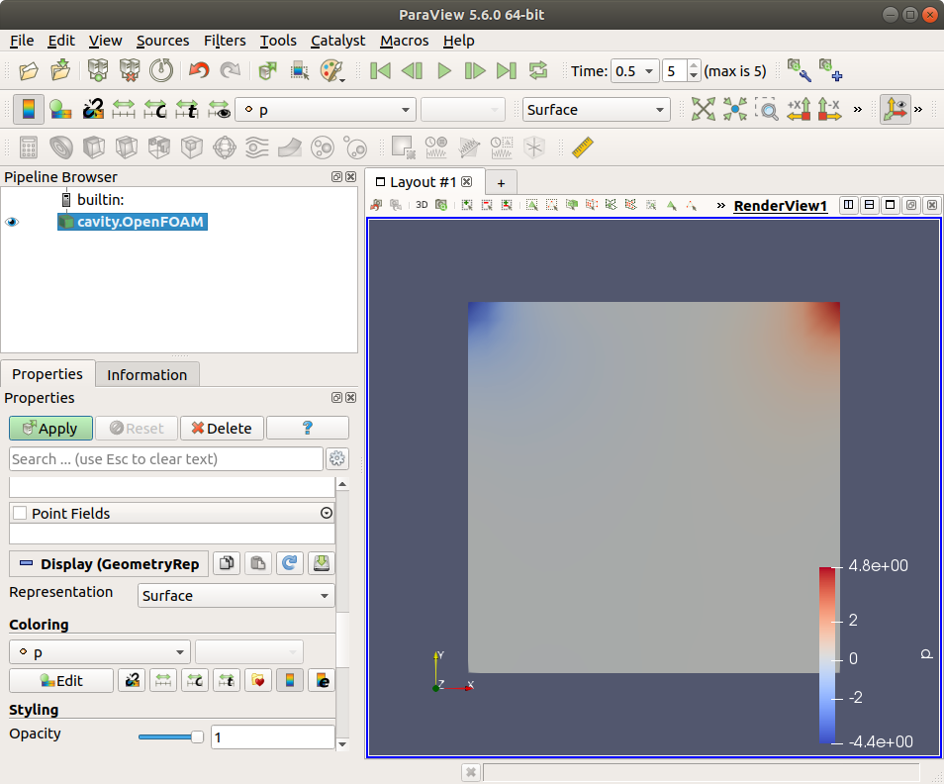Click the Opacity slider handle

(197, 736)
